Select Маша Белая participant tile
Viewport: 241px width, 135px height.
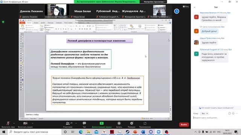pos(82,11)
